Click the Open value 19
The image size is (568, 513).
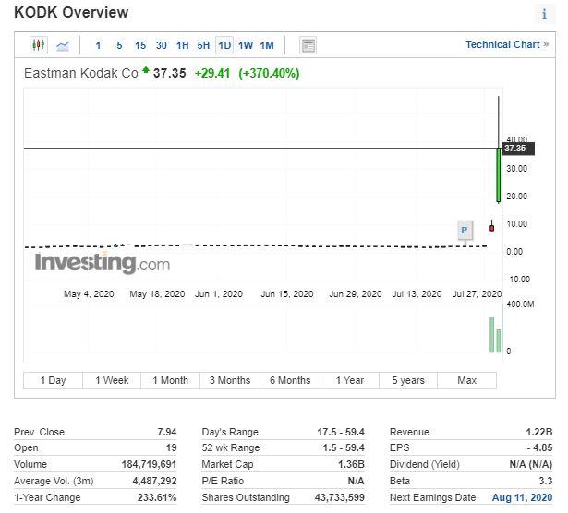[171, 447]
